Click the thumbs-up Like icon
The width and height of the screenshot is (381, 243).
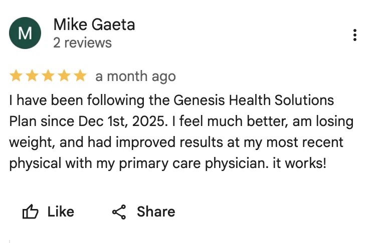[x=31, y=212]
